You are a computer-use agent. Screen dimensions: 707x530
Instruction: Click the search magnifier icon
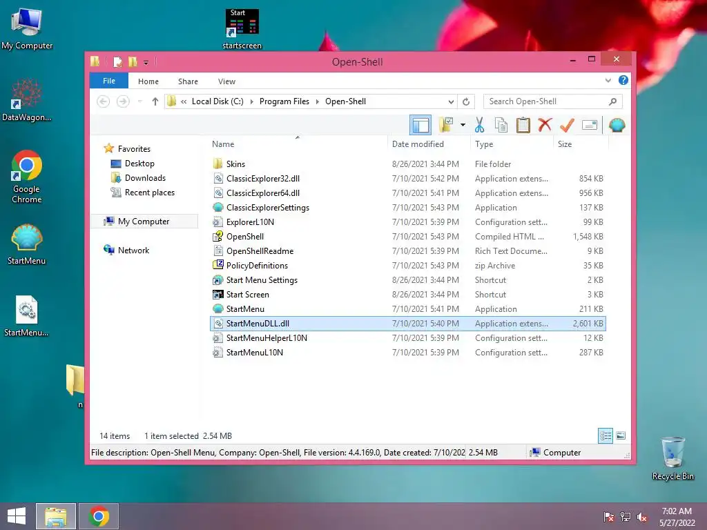pos(612,101)
